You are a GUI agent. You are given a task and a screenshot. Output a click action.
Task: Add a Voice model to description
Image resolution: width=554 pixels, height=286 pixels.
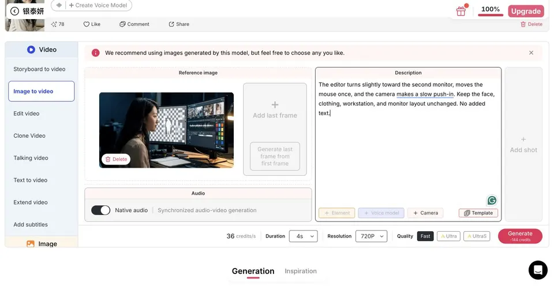tap(381, 213)
